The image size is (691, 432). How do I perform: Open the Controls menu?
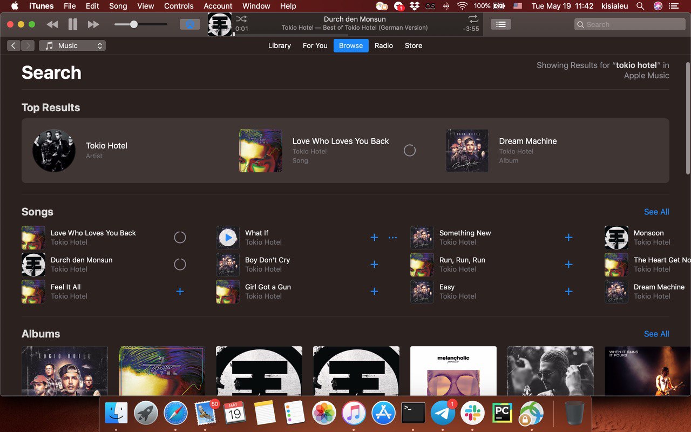pos(179,6)
